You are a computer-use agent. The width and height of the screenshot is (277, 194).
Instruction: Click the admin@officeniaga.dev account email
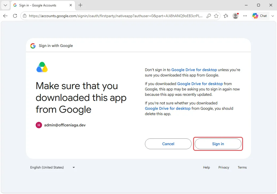(65, 125)
